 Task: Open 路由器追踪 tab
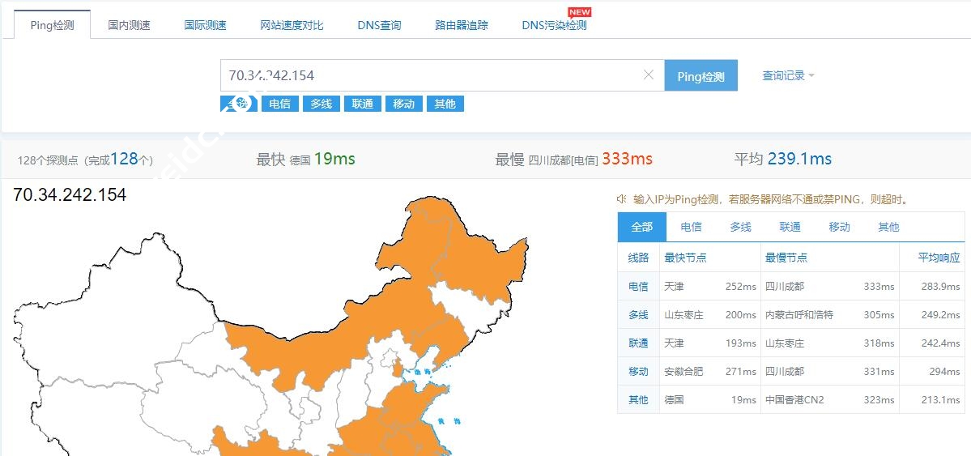pyautogui.click(x=462, y=25)
